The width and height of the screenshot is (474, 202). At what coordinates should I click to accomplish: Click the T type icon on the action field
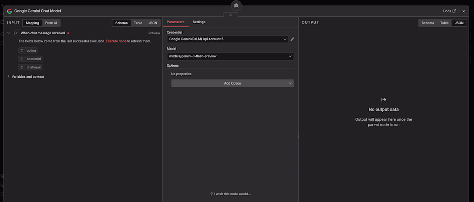point(22,50)
